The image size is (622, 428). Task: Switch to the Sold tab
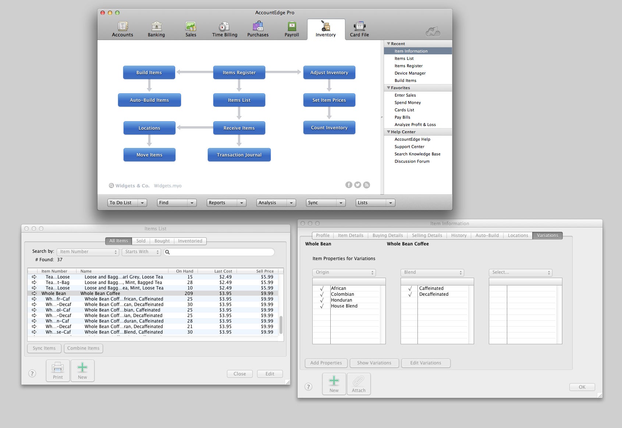pos(141,241)
